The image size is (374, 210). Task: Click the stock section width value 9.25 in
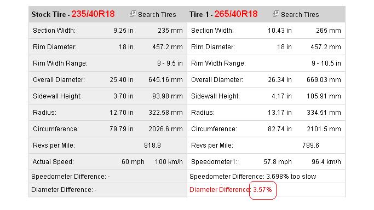point(123,31)
